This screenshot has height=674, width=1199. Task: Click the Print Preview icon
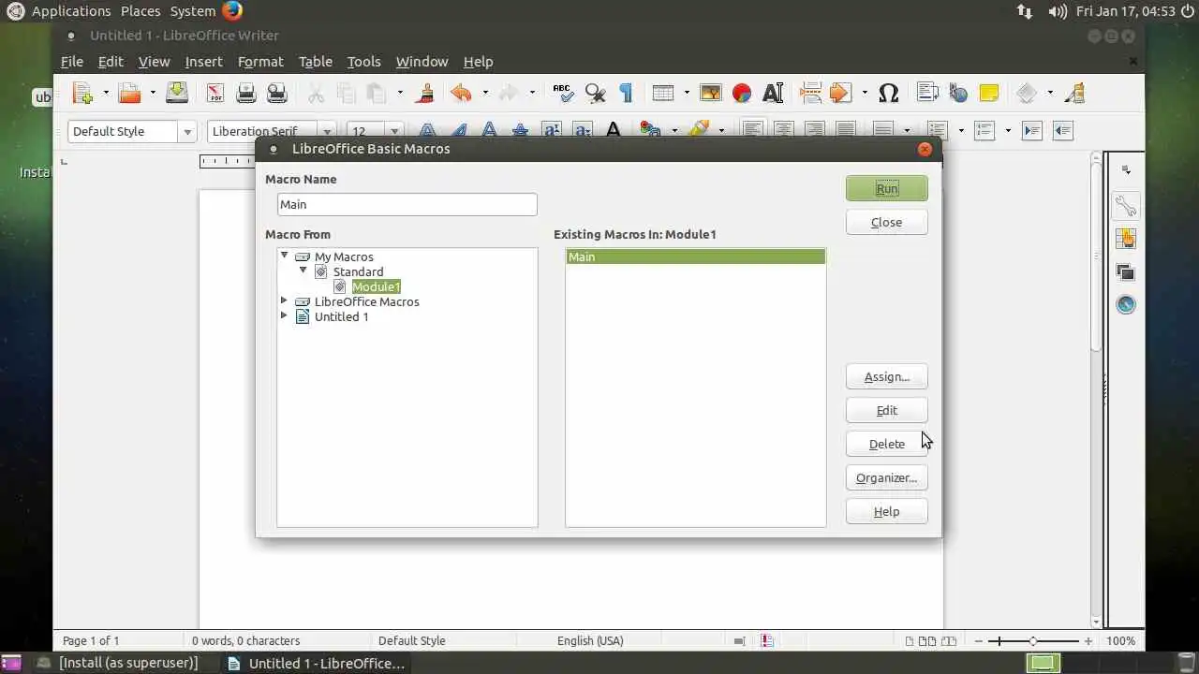pyautogui.click(x=276, y=93)
